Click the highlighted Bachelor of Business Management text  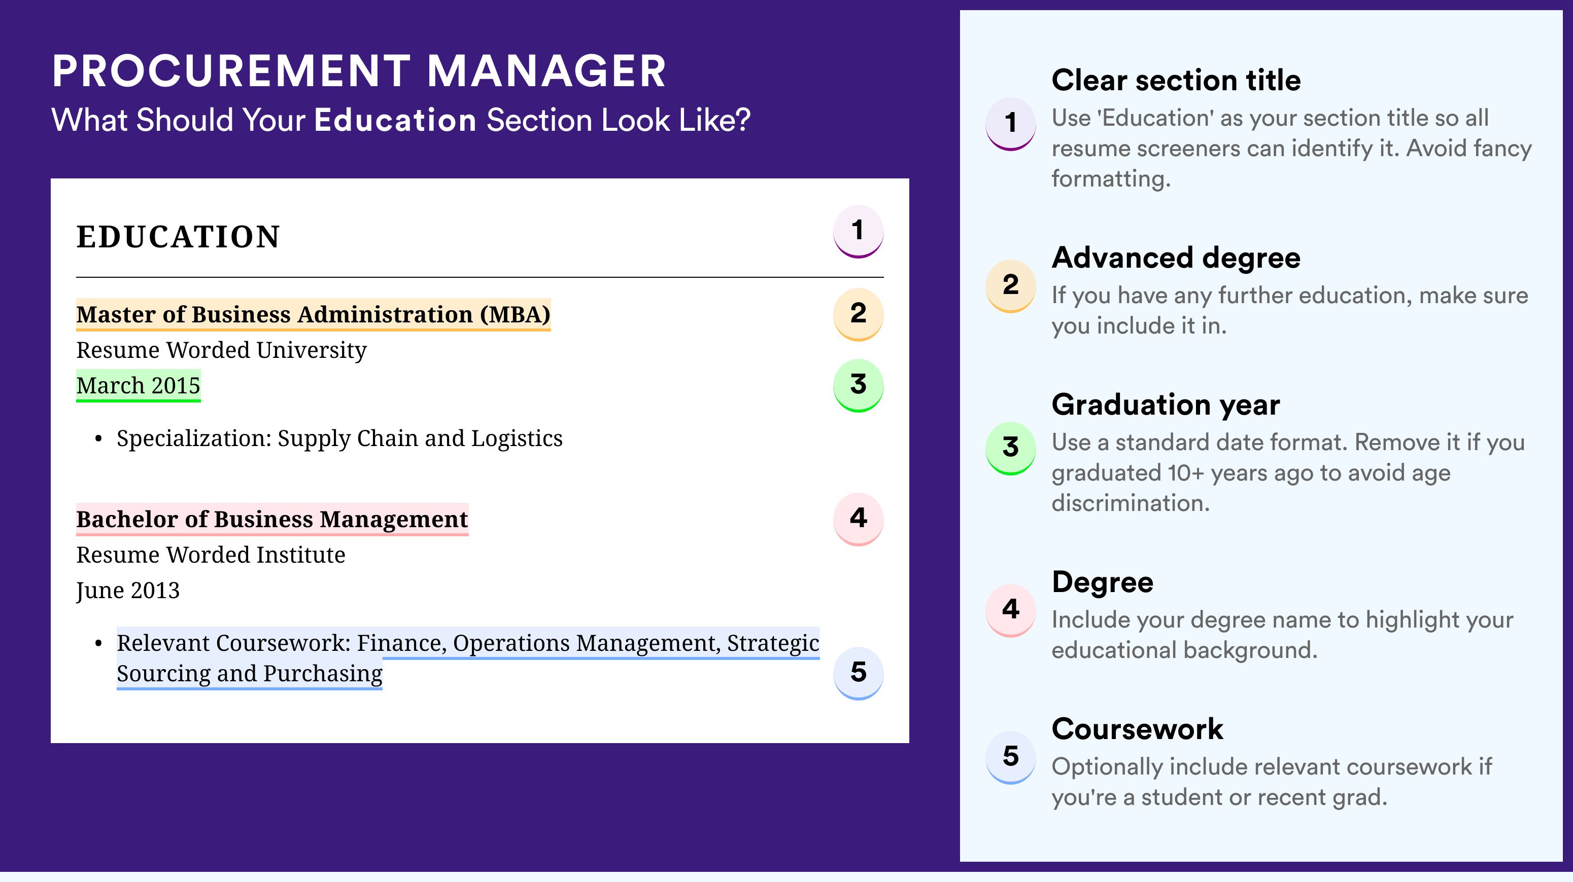(x=272, y=520)
